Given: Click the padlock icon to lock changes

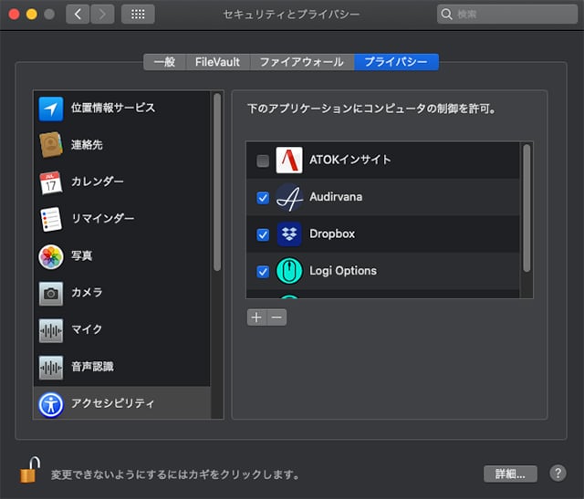Looking at the screenshot, I should click(x=30, y=470).
